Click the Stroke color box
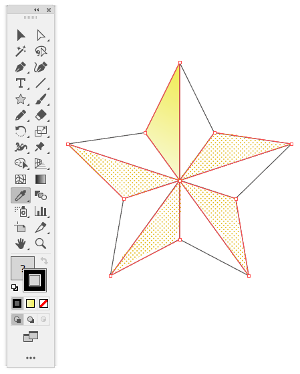300x374 pixels. (x=35, y=280)
